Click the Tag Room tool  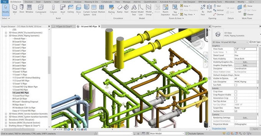coord(175,10)
